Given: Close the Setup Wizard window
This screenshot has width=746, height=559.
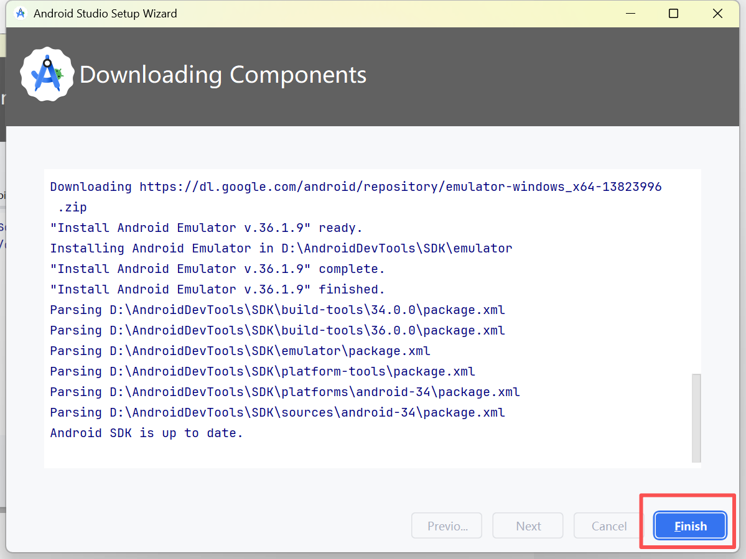Looking at the screenshot, I should pyautogui.click(x=717, y=13).
